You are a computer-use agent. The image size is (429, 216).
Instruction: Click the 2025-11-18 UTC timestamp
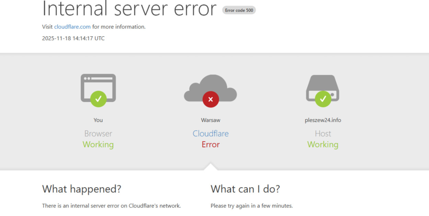73,38
